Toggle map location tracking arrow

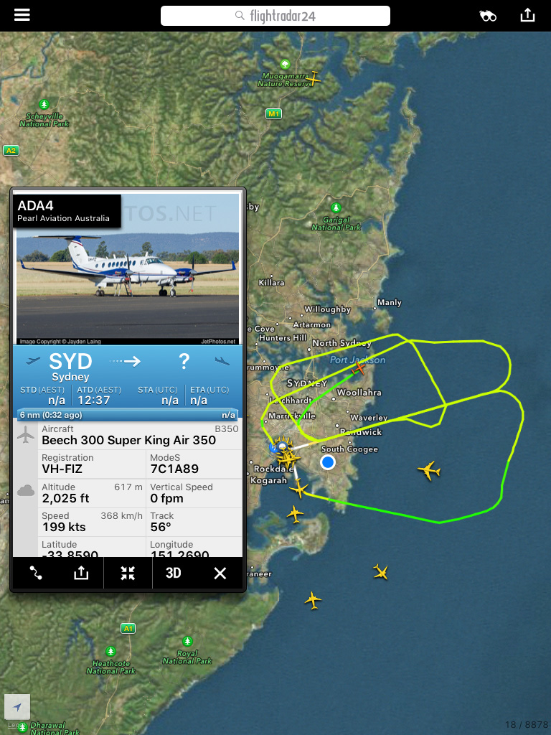click(17, 706)
